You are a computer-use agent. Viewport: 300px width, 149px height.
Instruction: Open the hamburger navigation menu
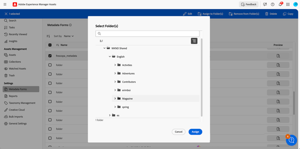pyautogui.click(x=5, y=4)
